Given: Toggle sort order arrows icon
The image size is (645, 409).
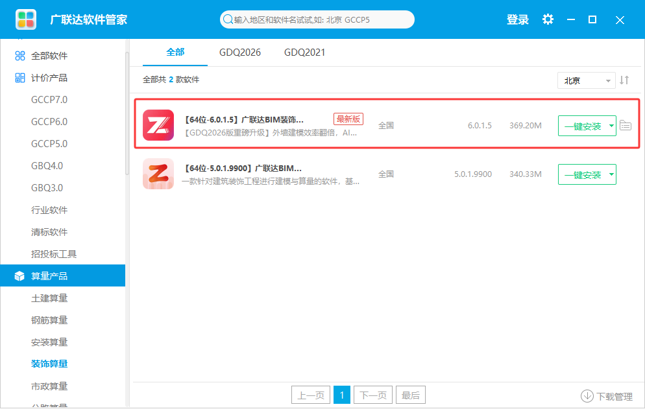Looking at the screenshot, I should tap(624, 80).
